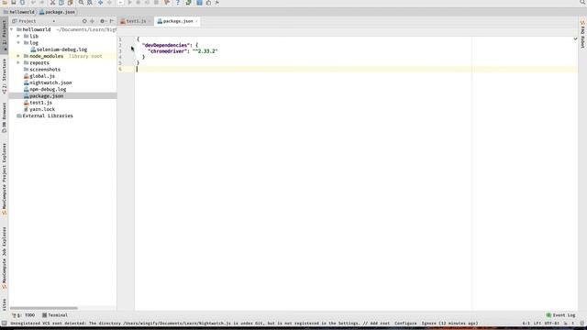Open the TODO tool window
This screenshot has height=330, width=587.
[x=23, y=315]
